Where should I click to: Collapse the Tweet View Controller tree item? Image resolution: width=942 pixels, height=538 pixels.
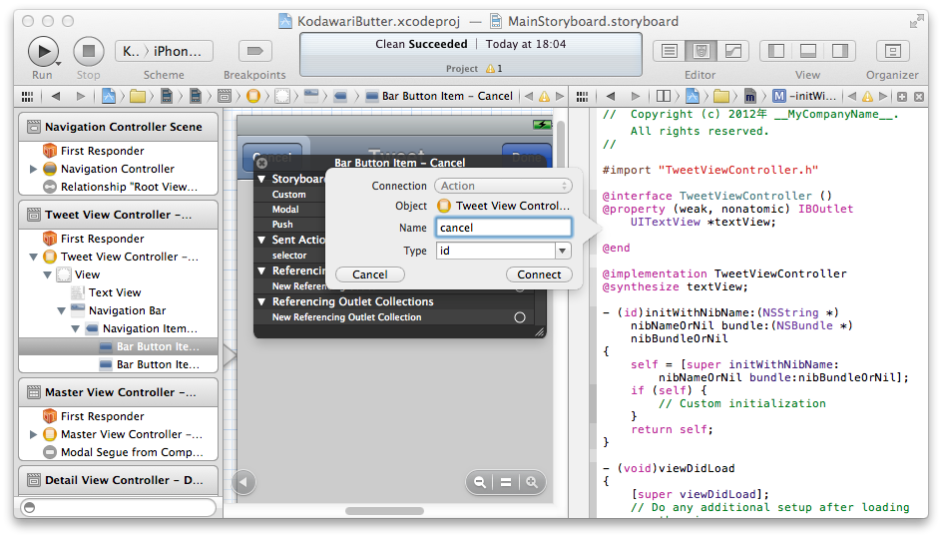point(34,257)
